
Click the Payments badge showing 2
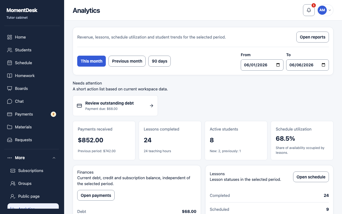coord(53,114)
